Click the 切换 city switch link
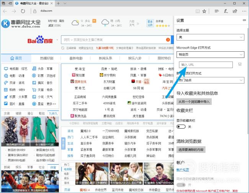 coord(57,25)
